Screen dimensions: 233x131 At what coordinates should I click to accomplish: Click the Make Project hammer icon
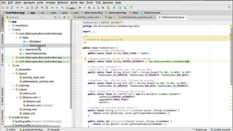click(x=63, y=8)
